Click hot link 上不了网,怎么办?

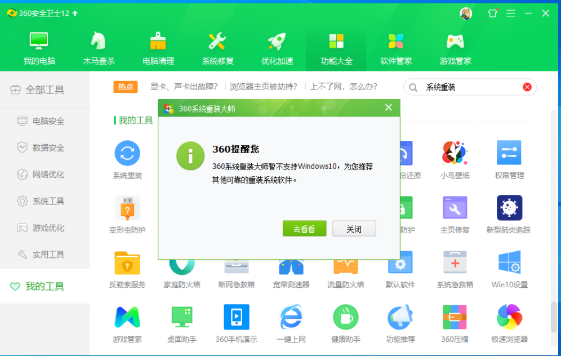tap(344, 87)
